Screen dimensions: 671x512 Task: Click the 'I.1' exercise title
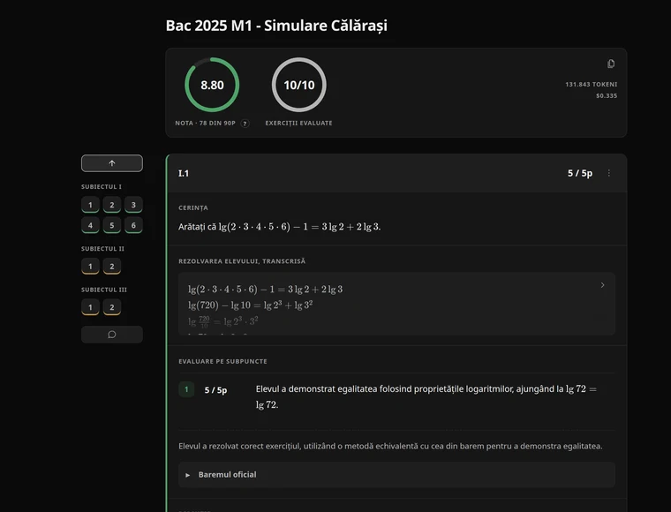[x=184, y=173]
